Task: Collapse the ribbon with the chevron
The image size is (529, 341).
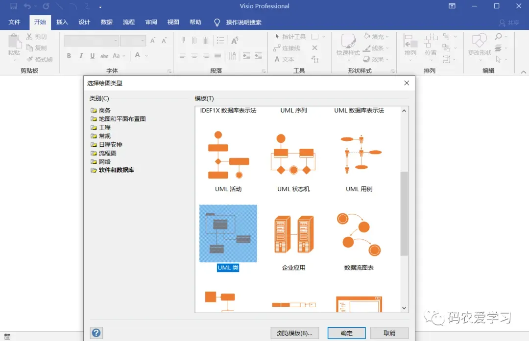Action: [523, 72]
